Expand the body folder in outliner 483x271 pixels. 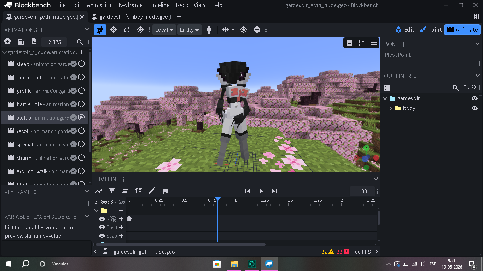[x=391, y=108]
